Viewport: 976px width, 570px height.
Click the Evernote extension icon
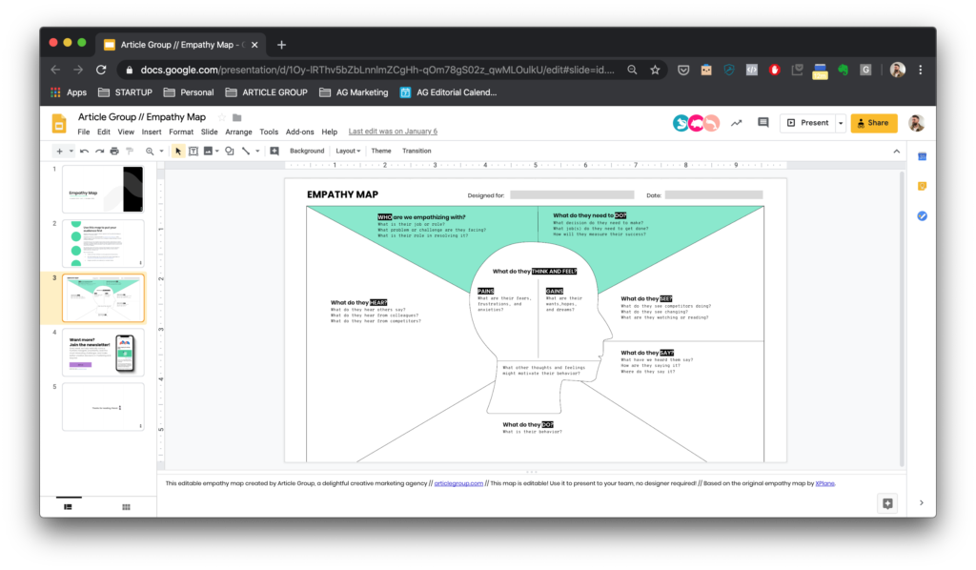[x=843, y=70]
